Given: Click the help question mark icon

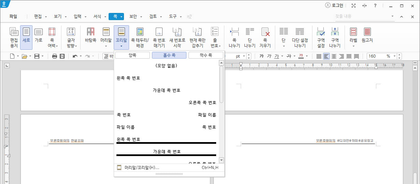Looking at the screenshot, I should (x=375, y=5).
